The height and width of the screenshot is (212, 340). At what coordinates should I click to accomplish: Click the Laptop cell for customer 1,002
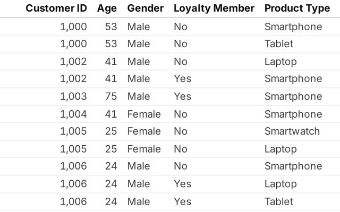click(280, 61)
